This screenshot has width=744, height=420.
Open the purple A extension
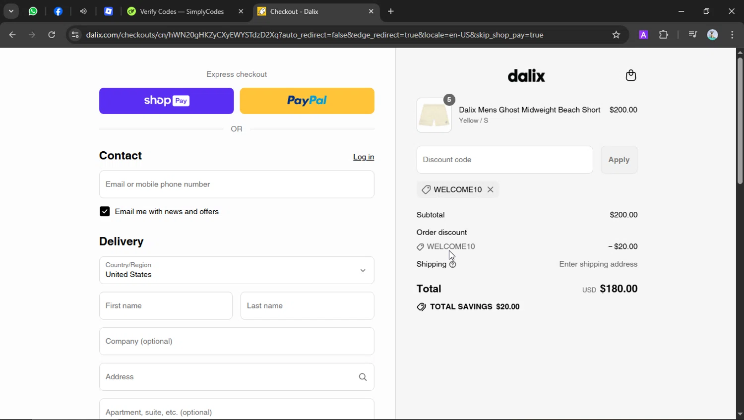pyautogui.click(x=643, y=35)
